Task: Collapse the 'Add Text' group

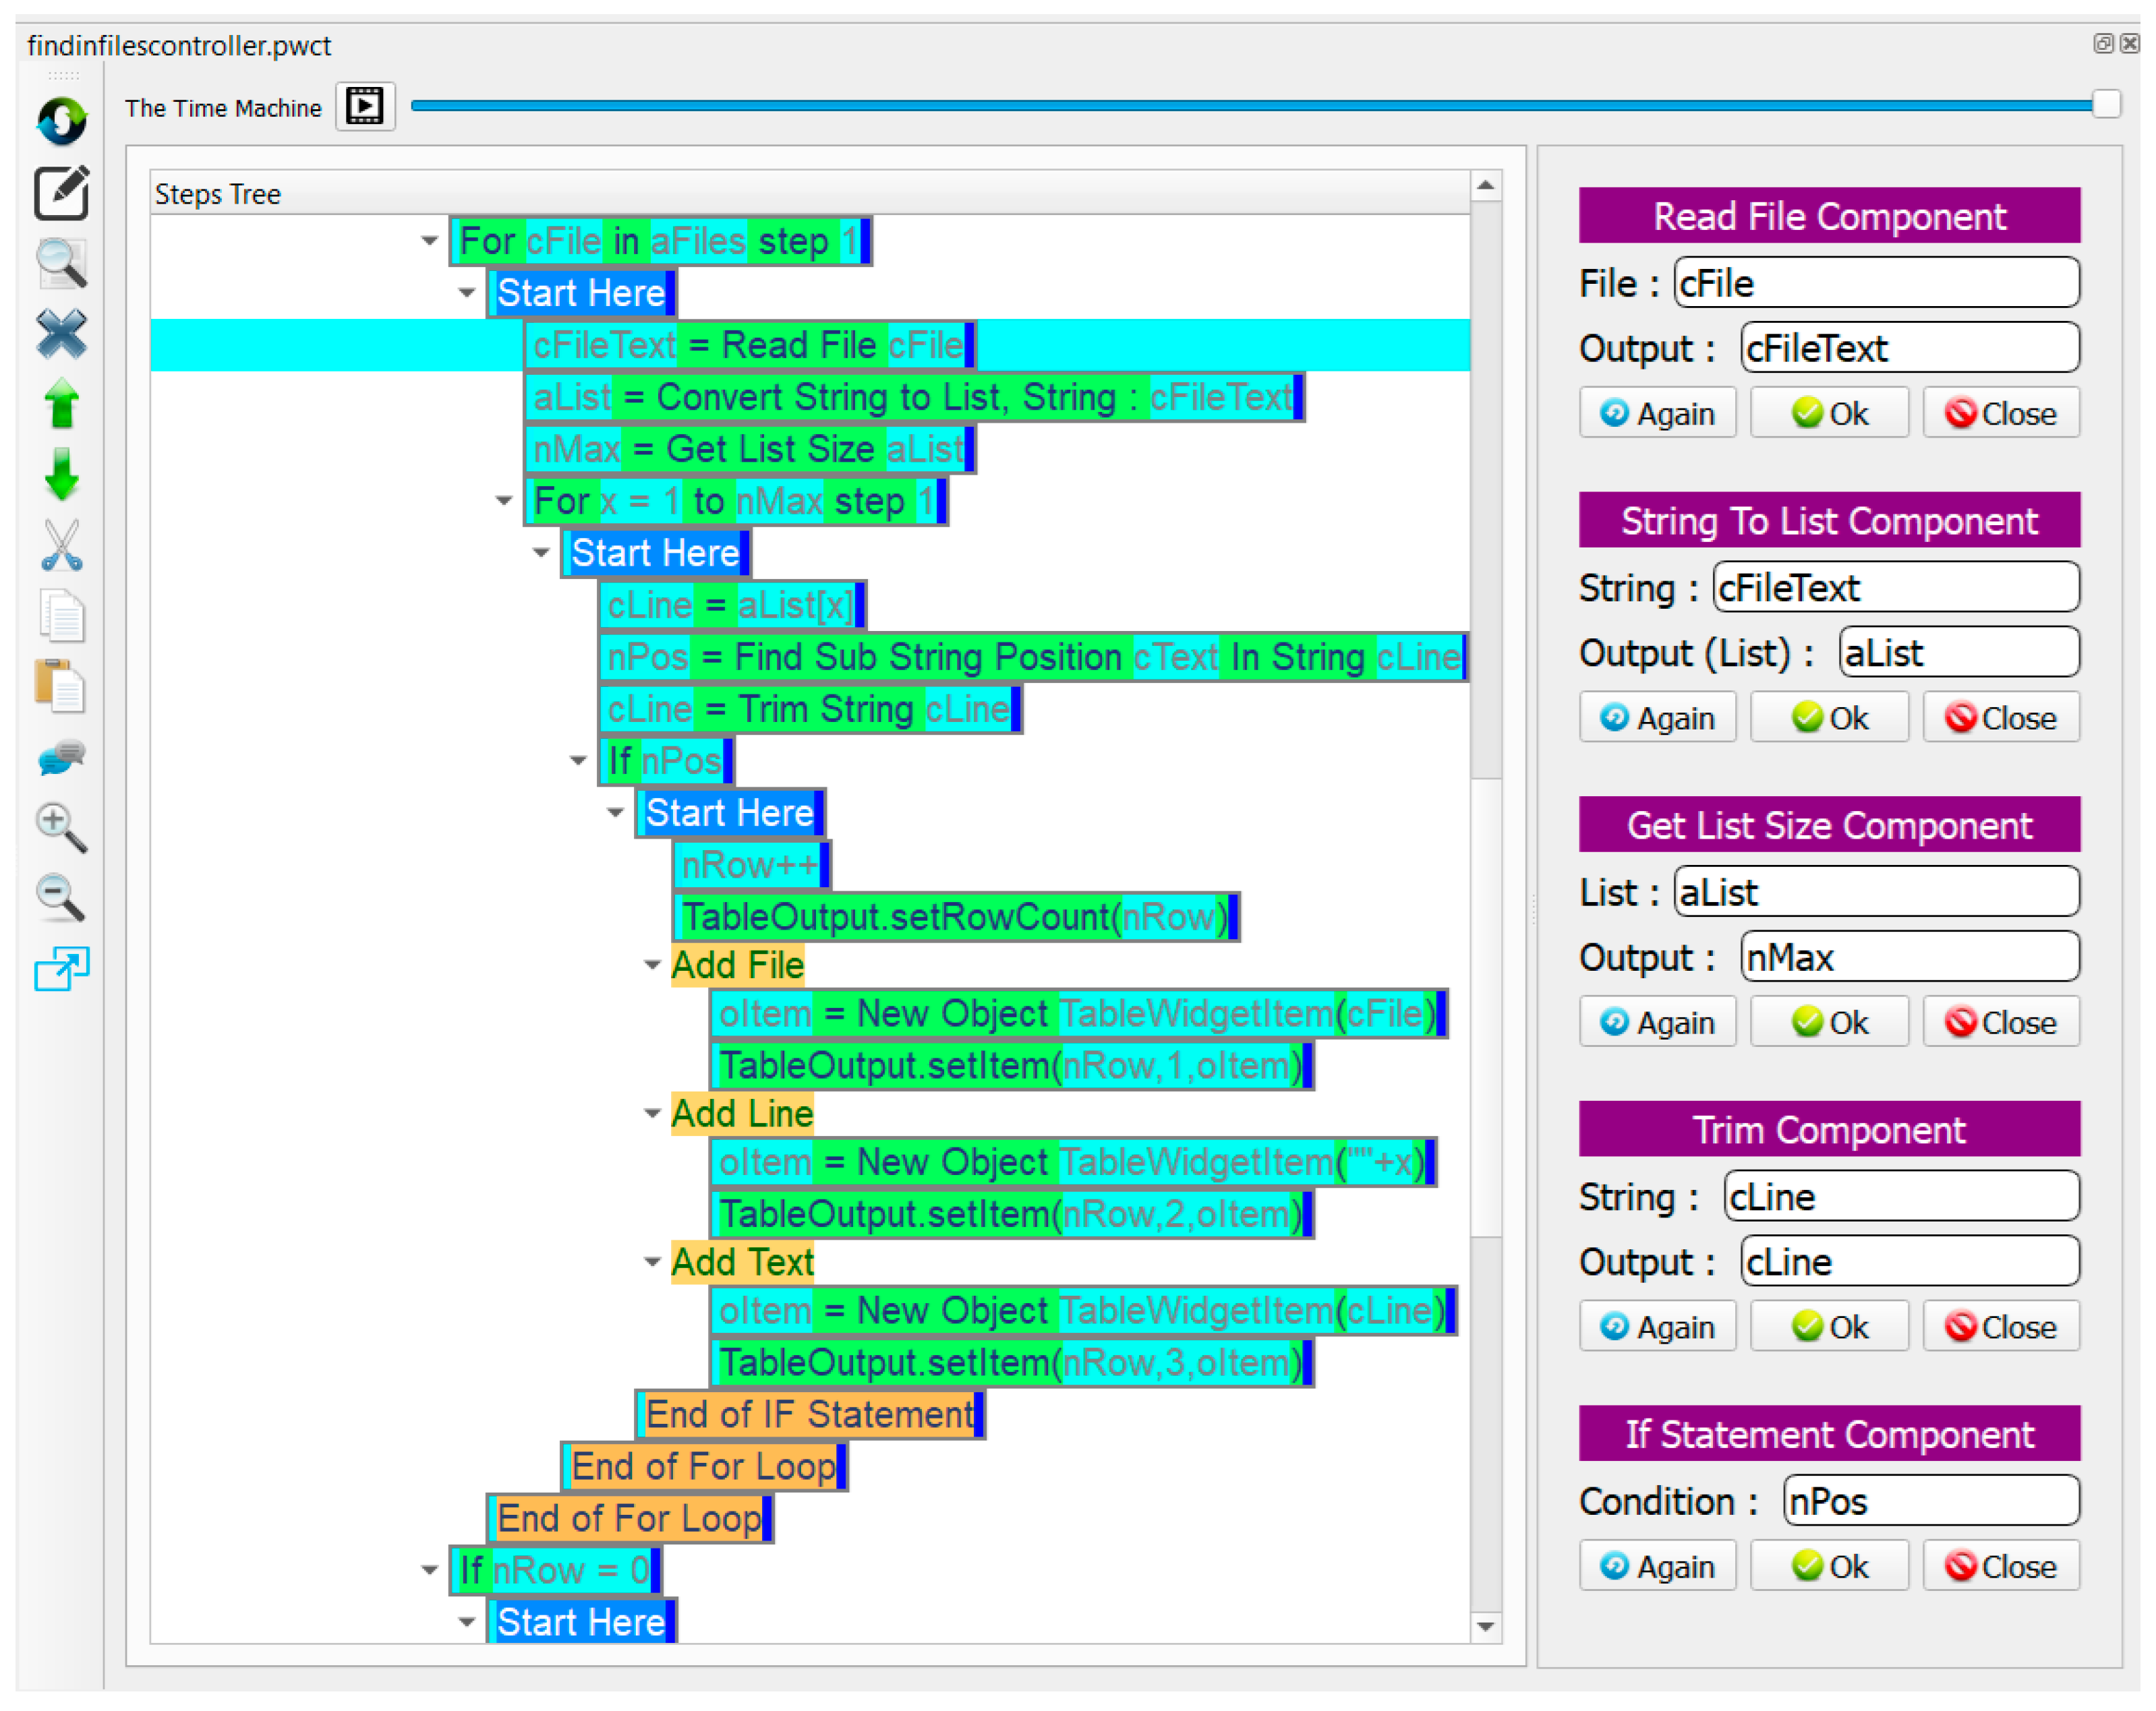Action: coord(652,1262)
